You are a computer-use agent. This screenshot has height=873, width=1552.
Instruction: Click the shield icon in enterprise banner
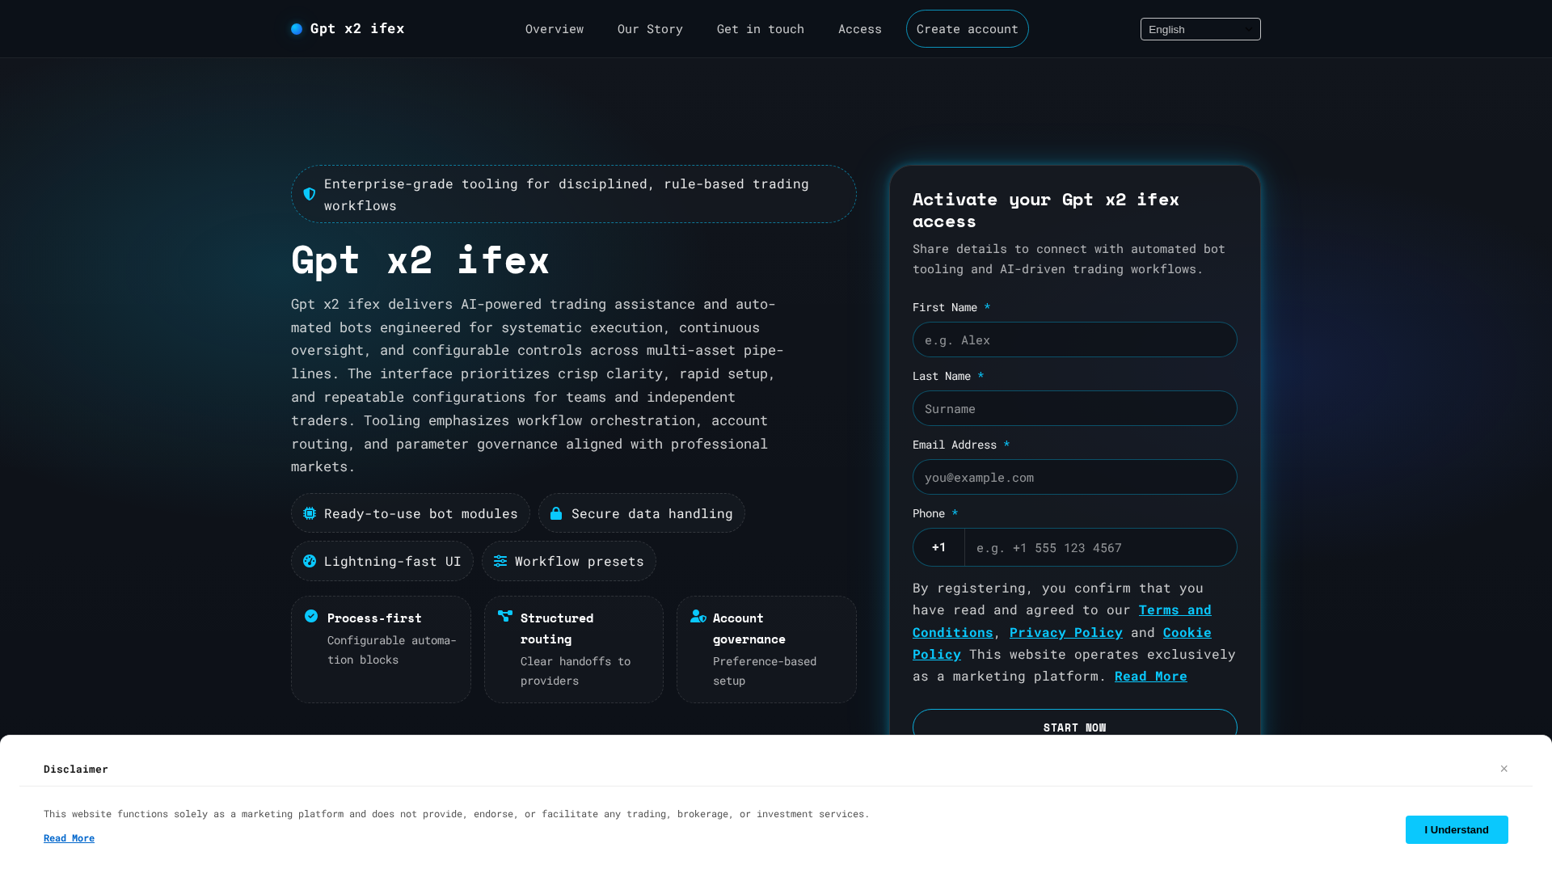pos(310,194)
